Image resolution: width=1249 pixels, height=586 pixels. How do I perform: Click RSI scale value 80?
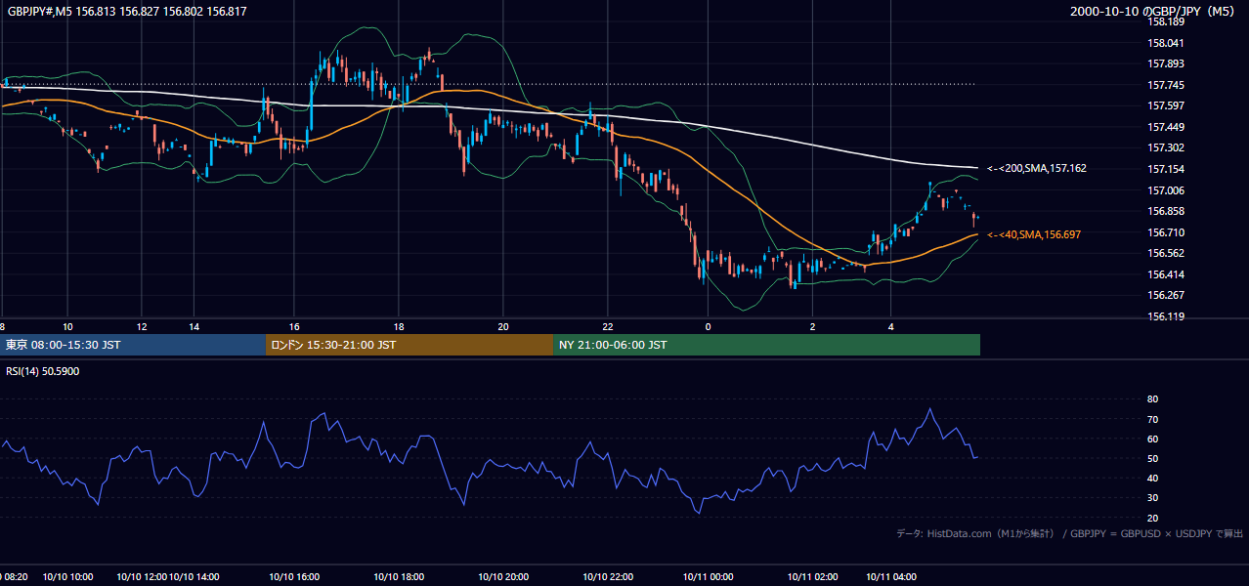coord(1153,399)
